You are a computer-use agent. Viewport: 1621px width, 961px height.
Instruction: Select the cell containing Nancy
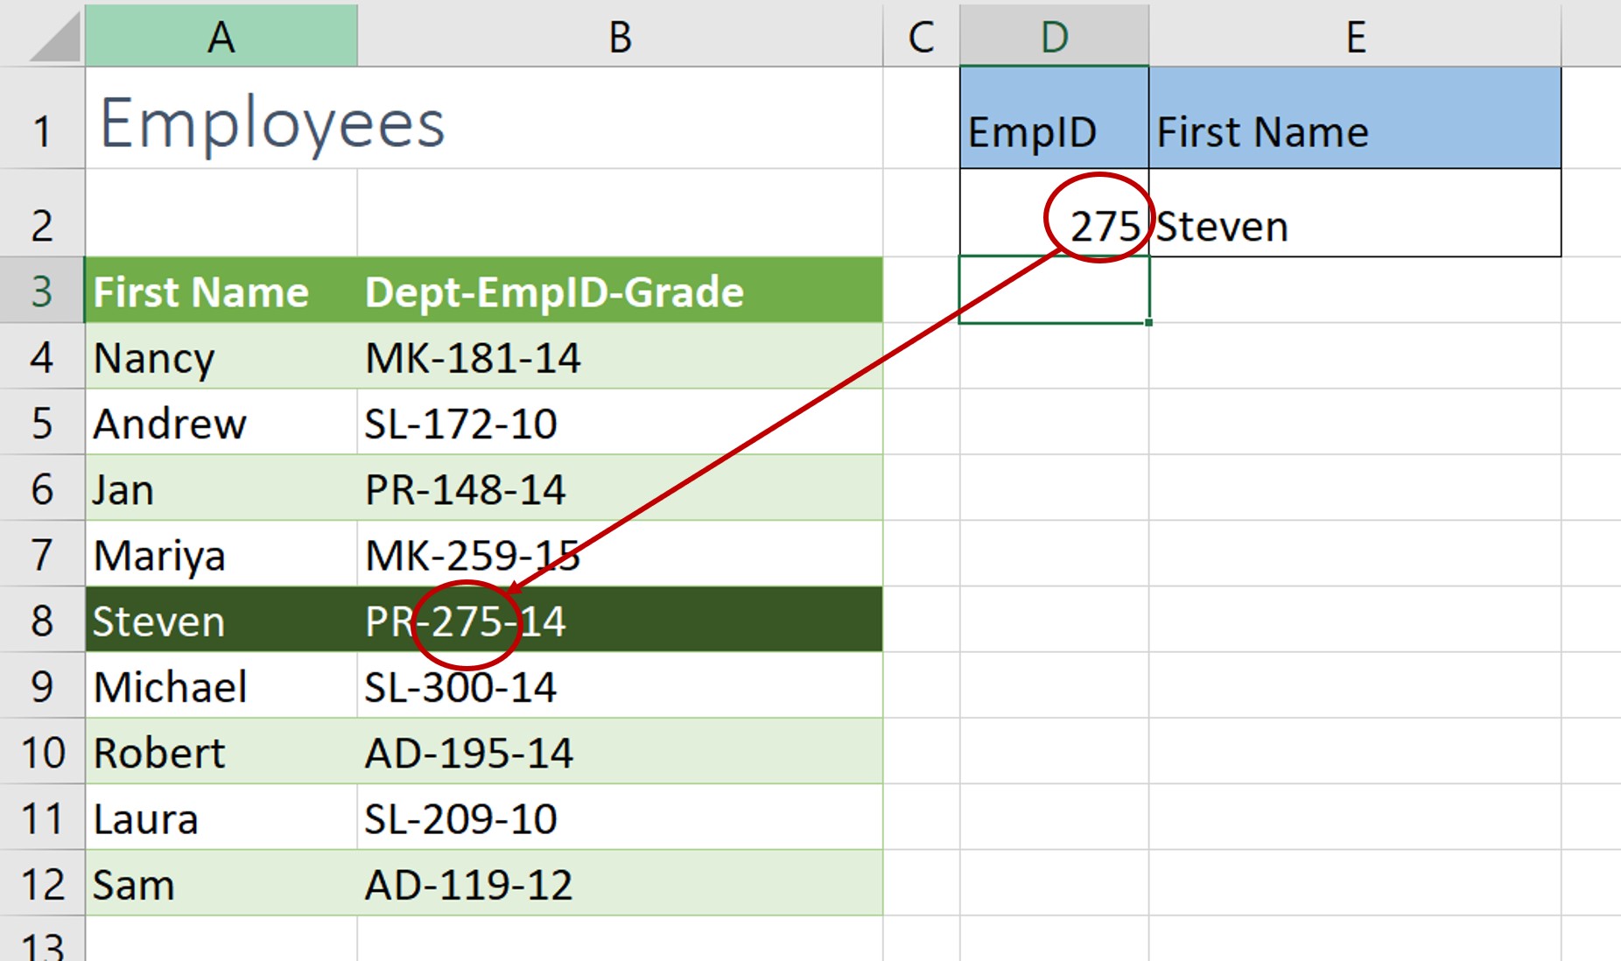coord(221,356)
